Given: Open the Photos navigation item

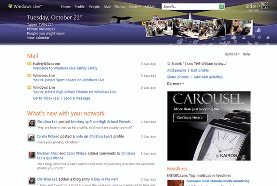Looking at the screenshot, I should click(x=120, y=7).
